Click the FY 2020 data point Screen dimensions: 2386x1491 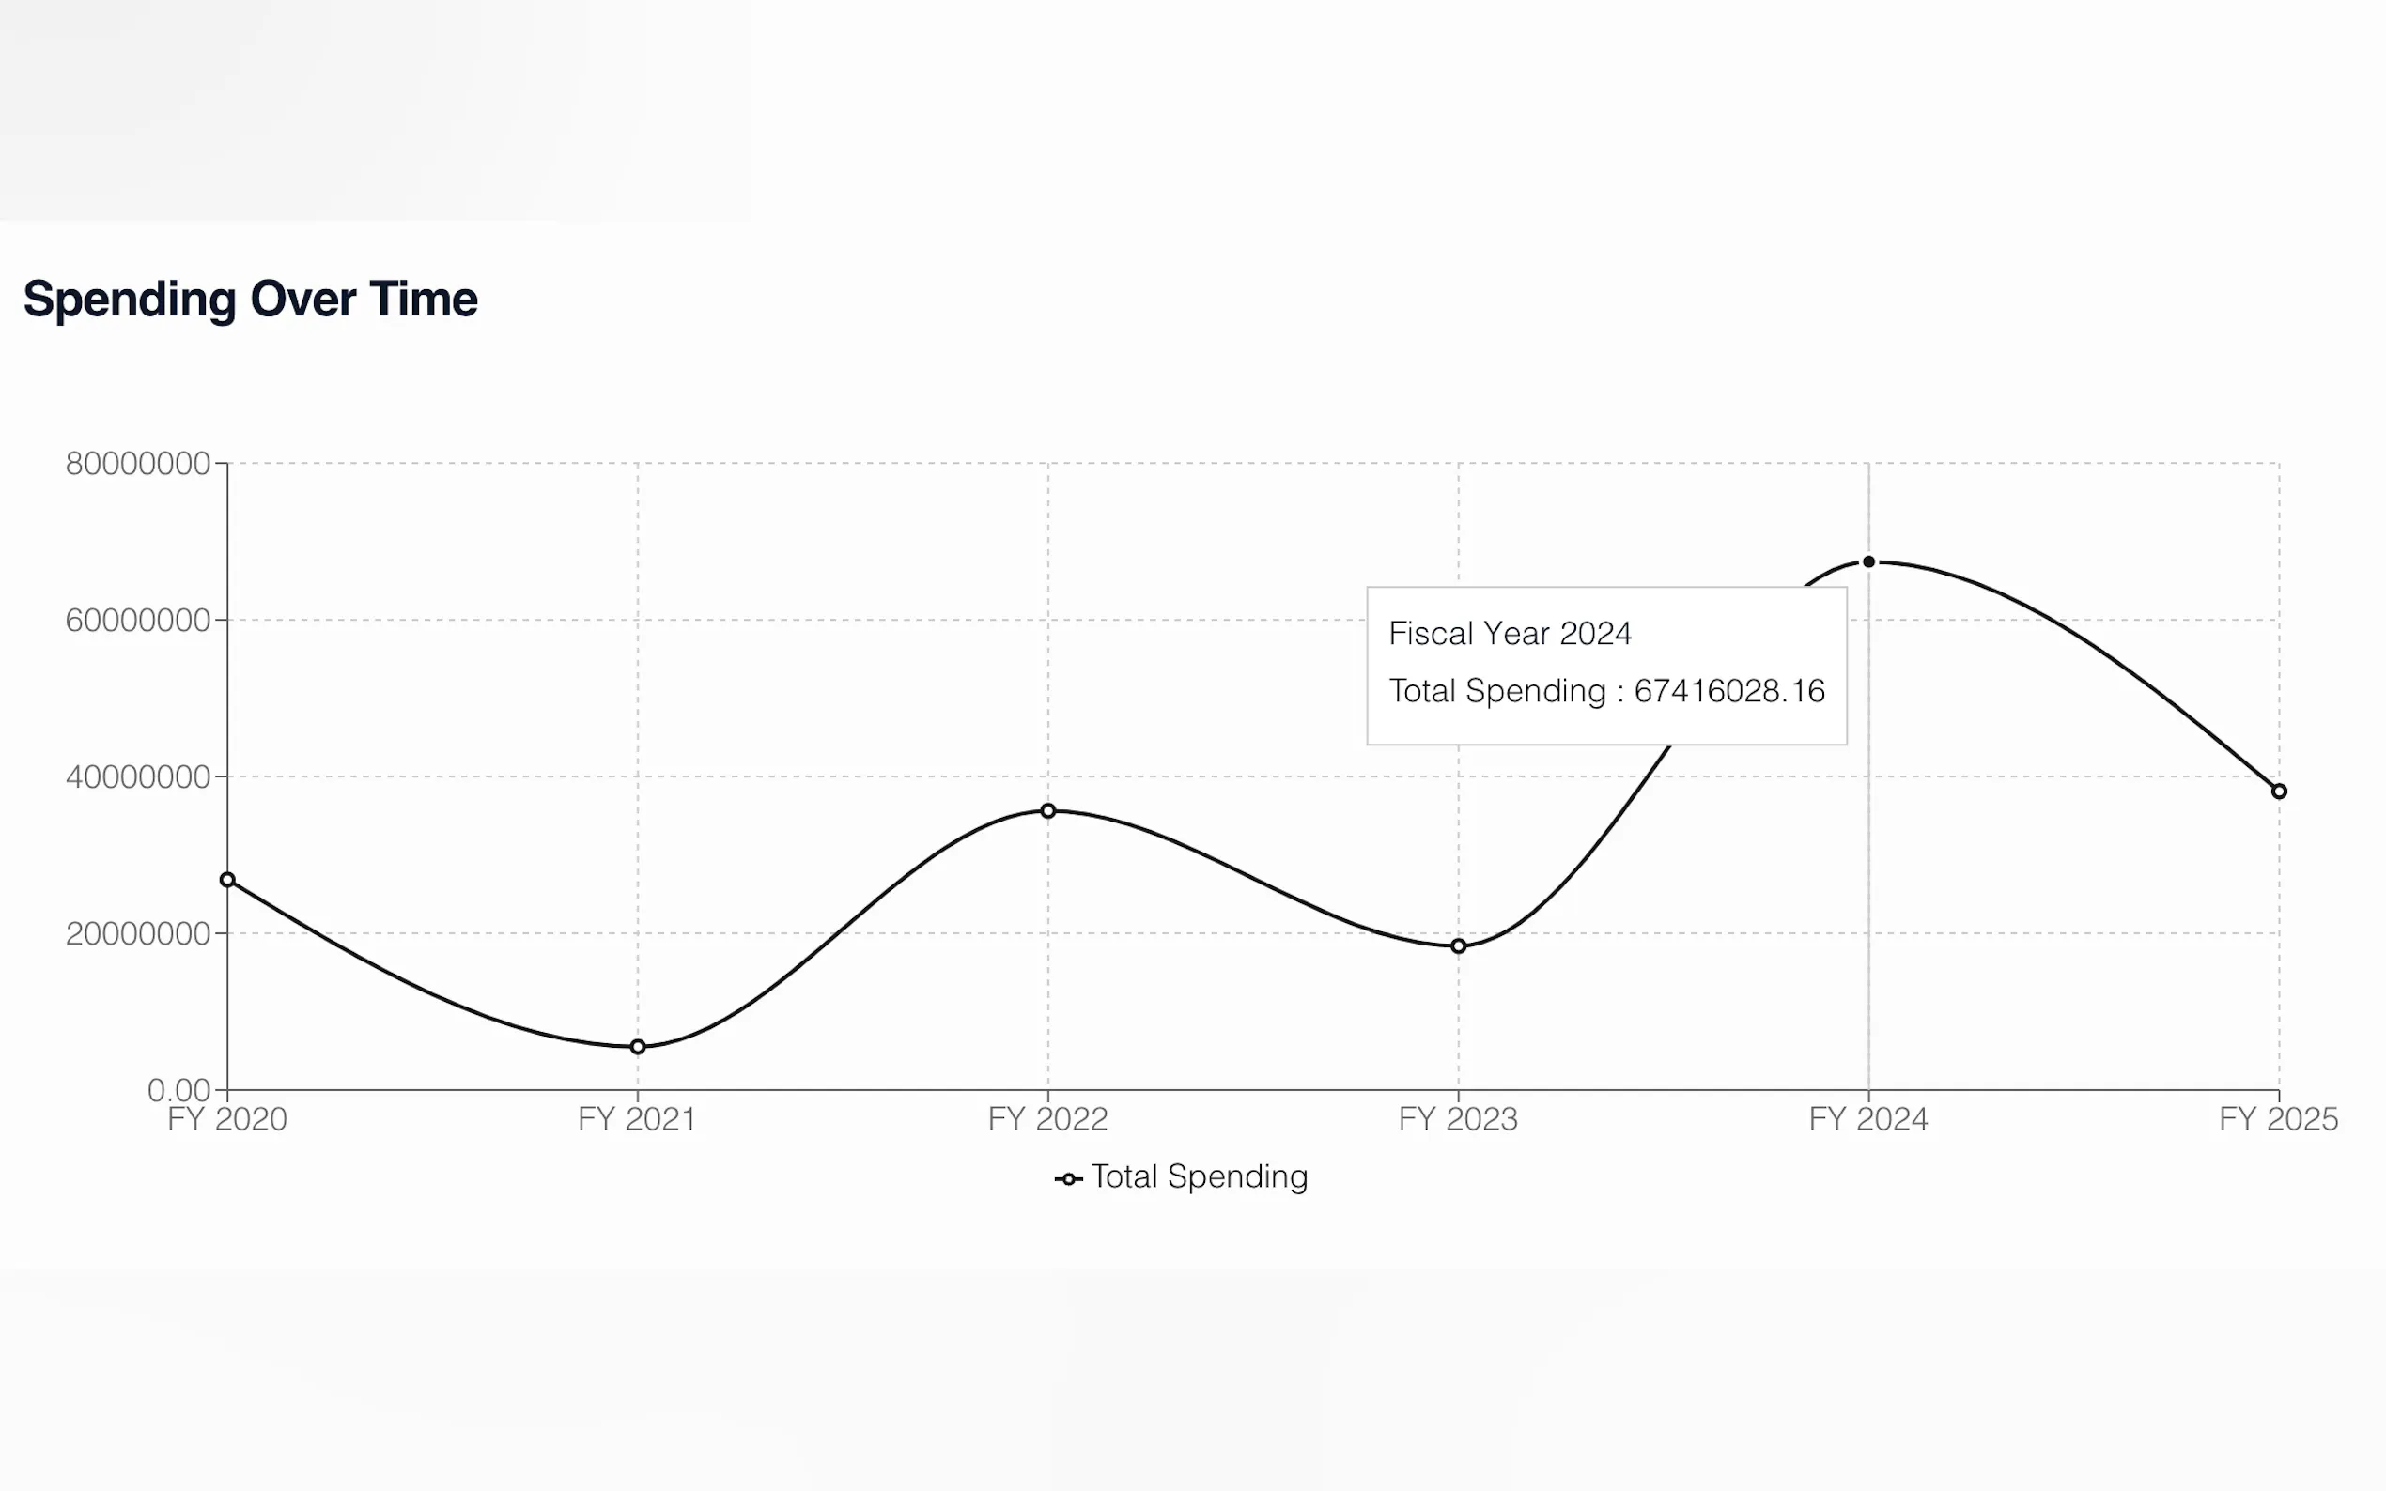coord(228,880)
